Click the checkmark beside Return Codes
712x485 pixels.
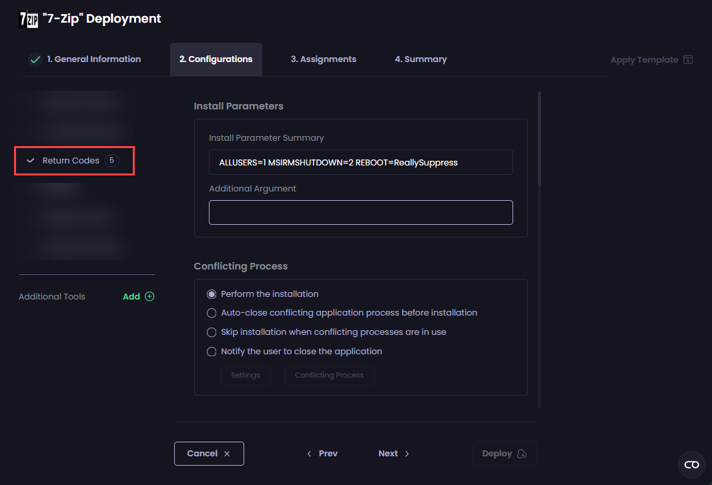click(29, 160)
